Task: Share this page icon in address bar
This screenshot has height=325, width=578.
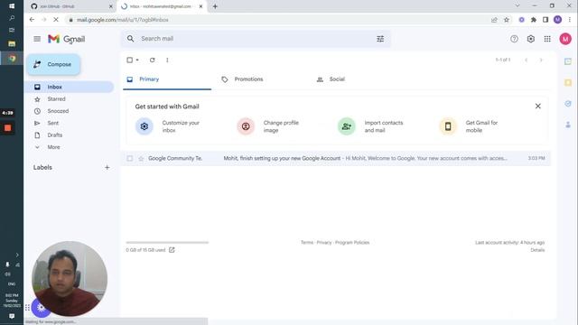Action: coord(494,20)
